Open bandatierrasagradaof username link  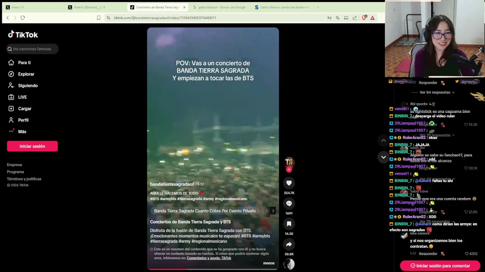[x=172, y=184]
